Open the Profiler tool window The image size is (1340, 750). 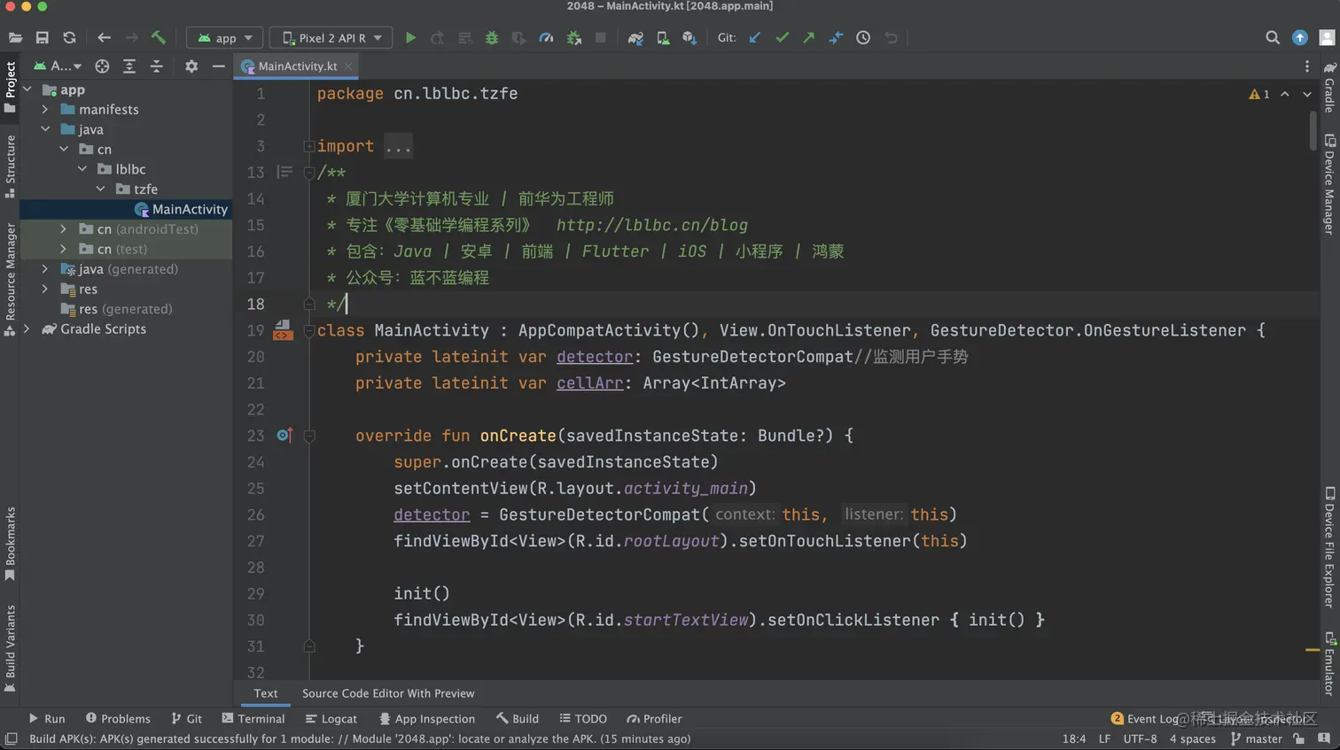654,719
